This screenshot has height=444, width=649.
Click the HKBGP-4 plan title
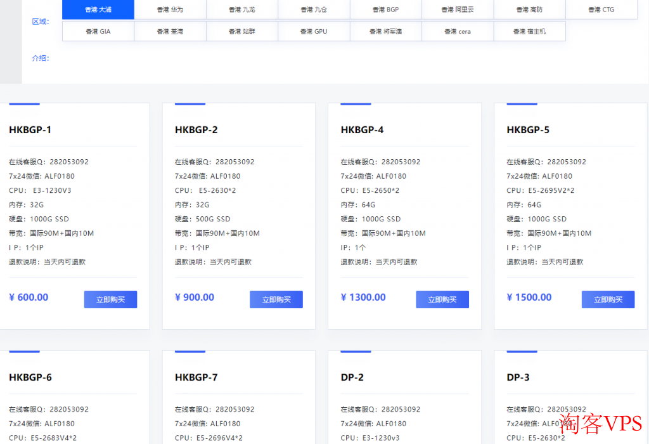362,130
